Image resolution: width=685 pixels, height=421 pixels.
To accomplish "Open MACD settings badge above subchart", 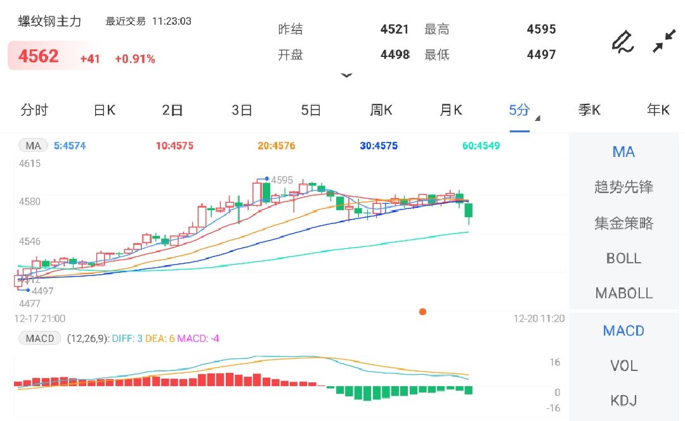I will (40, 338).
